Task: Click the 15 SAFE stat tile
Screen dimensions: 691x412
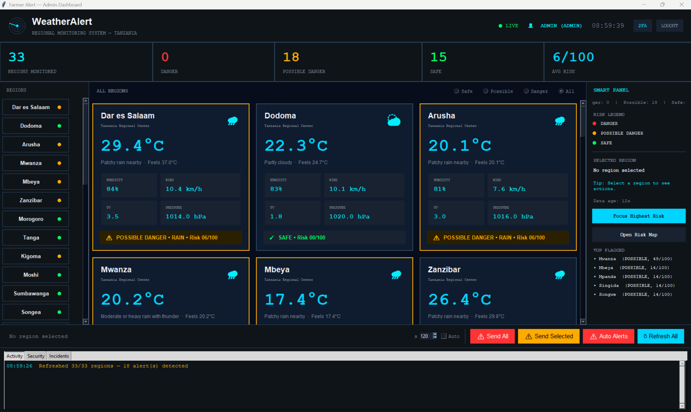Action: pyautogui.click(x=483, y=62)
